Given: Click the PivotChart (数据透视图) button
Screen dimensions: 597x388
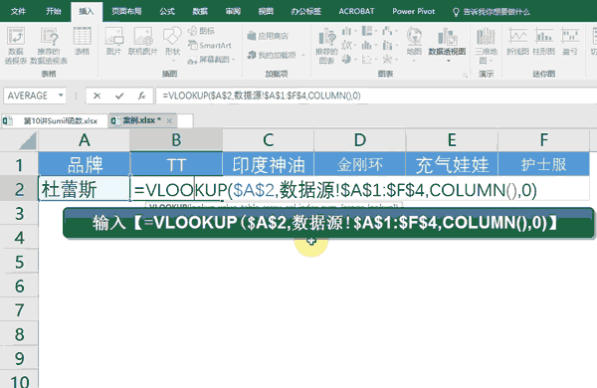Looking at the screenshot, I should tap(447, 44).
